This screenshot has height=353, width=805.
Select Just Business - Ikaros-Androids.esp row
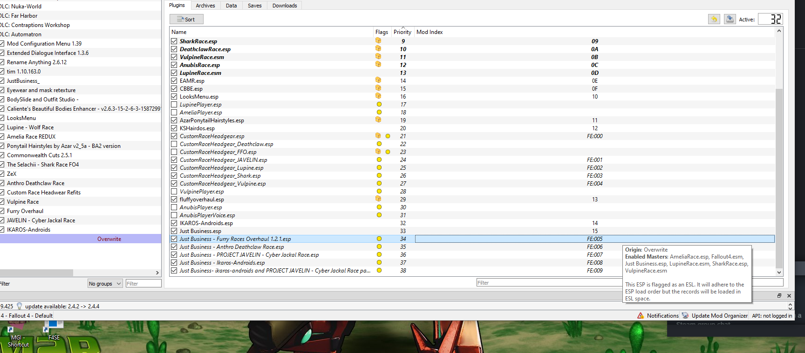(x=472, y=262)
